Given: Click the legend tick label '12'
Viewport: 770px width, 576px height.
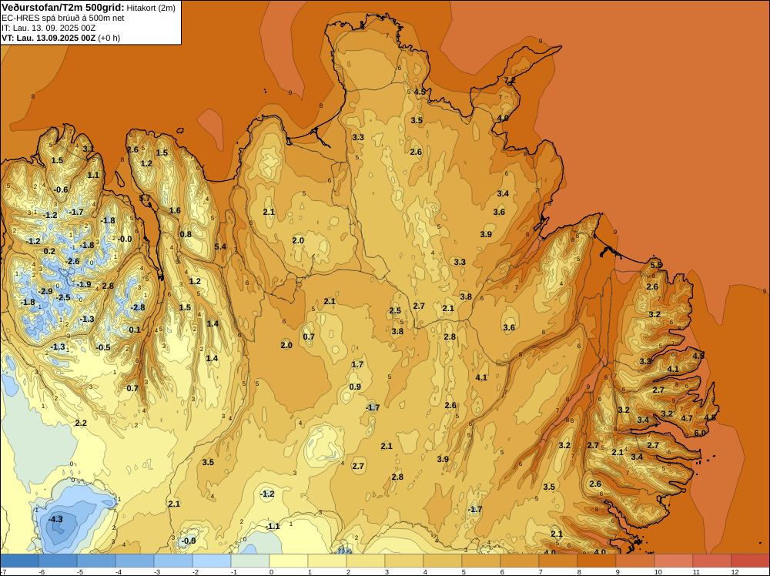Looking at the screenshot, I should tap(735, 571).
